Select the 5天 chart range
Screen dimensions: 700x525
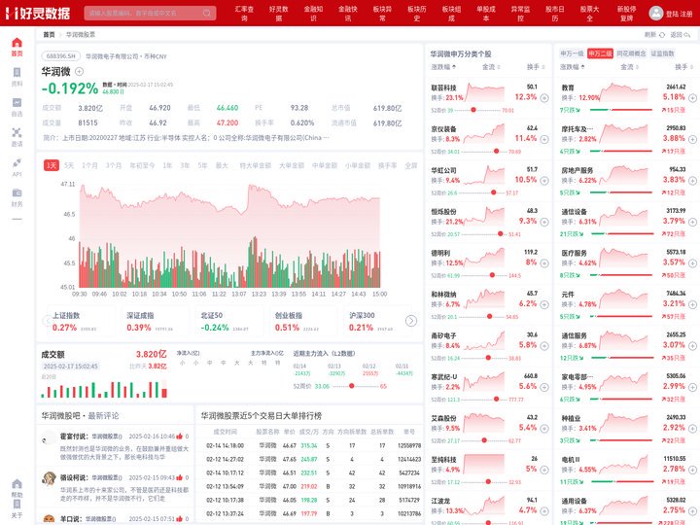point(69,165)
